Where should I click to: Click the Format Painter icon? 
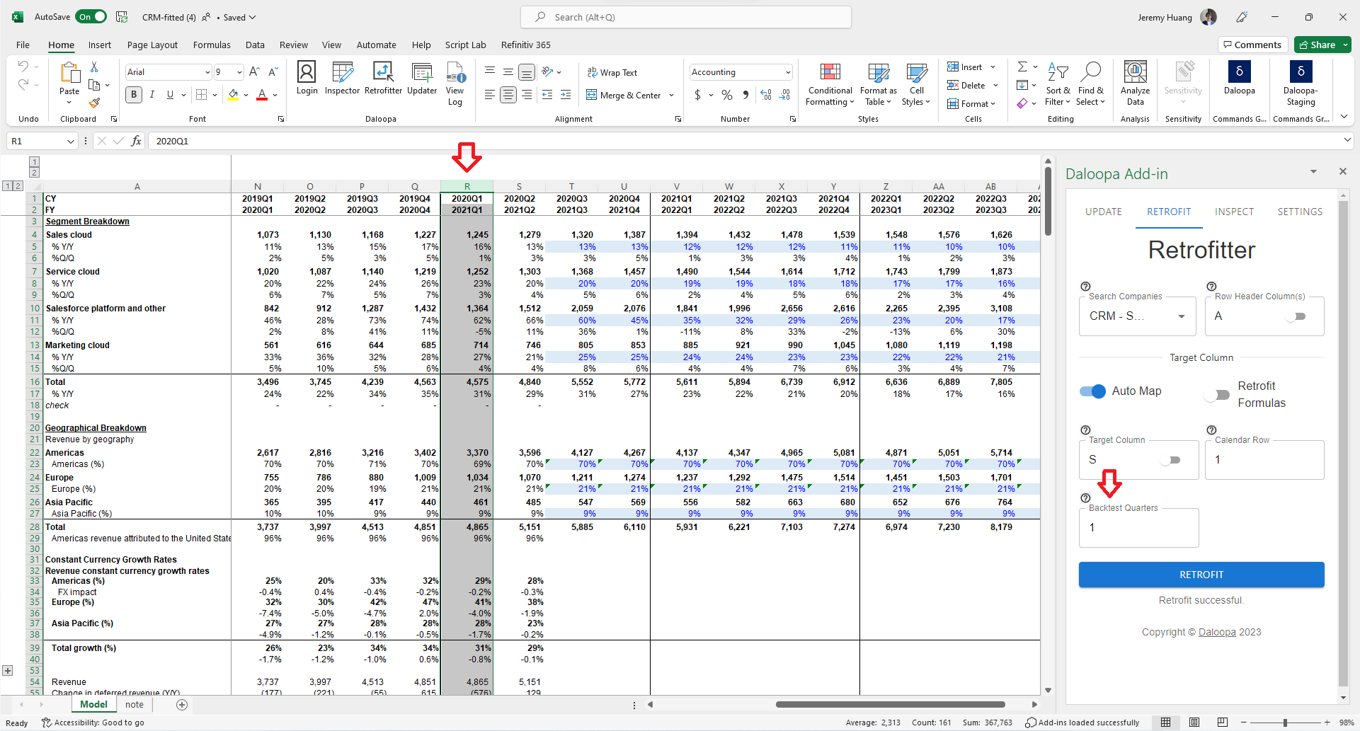pyautogui.click(x=94, y=103)
